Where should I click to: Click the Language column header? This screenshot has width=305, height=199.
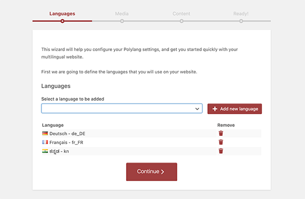(53, 125)
